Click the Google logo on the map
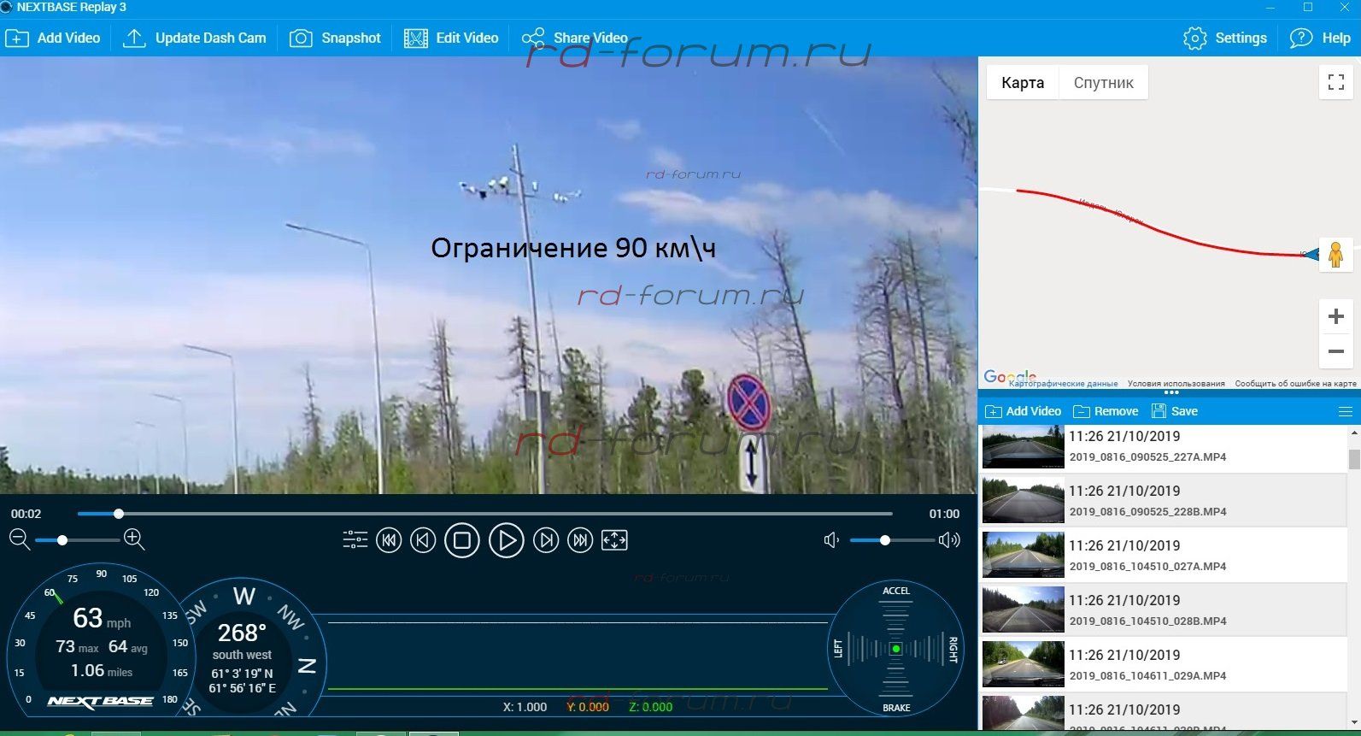 (x=1010, y=377)
